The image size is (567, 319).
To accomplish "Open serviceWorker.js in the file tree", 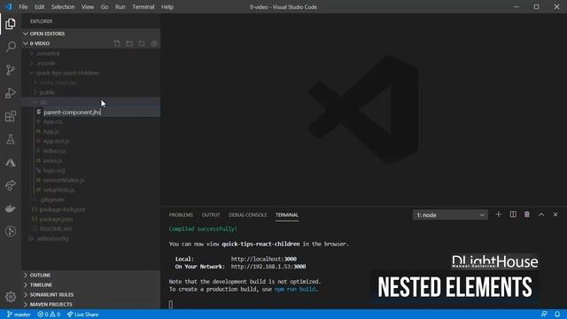I will point(90,180).
